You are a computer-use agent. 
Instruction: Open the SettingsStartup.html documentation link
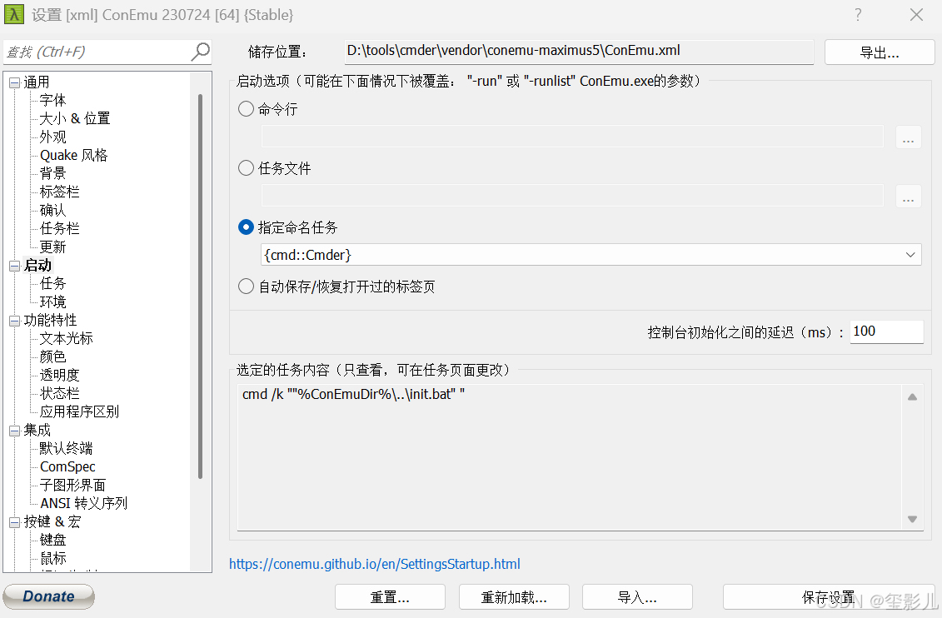pos(374,564)
